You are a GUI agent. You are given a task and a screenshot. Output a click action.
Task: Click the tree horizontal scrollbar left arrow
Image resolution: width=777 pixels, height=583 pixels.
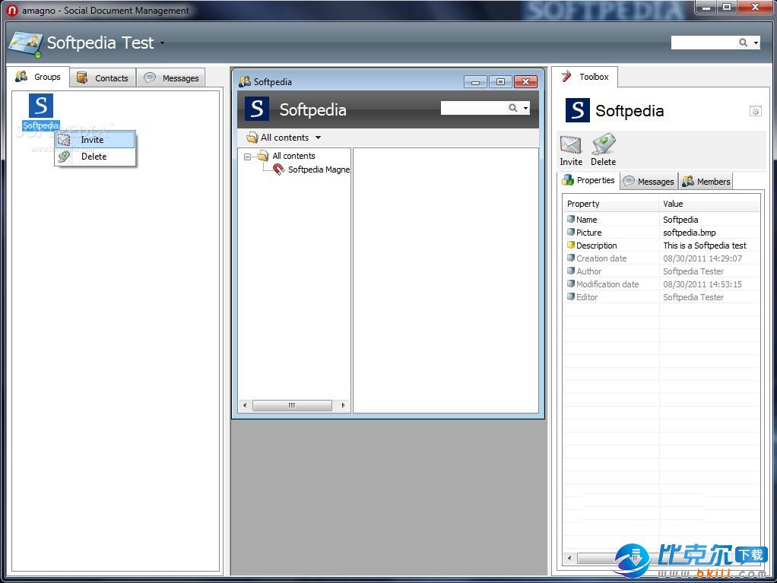coord(245,405)
